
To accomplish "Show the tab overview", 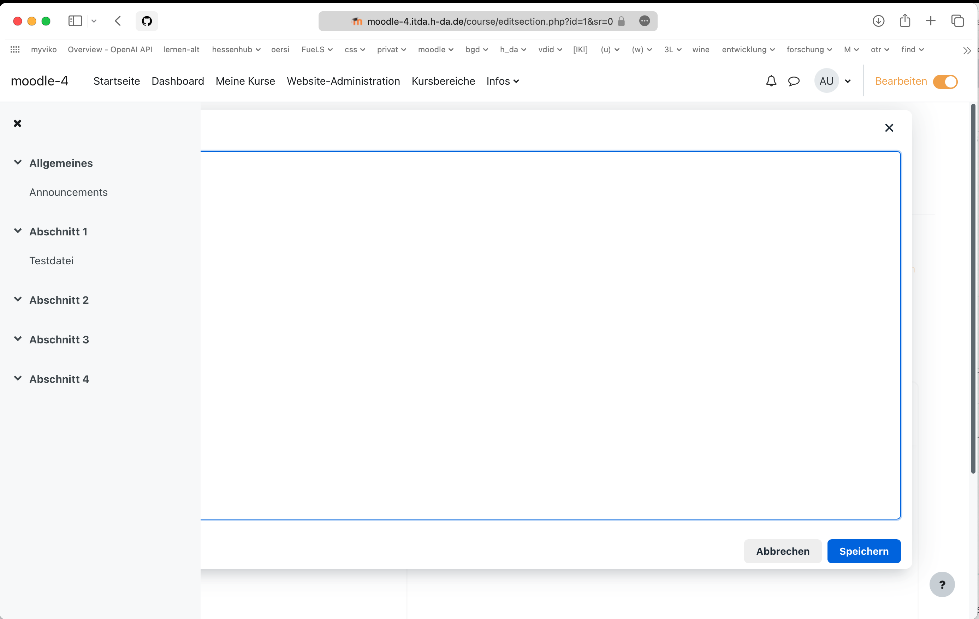I will coord(957,21).
